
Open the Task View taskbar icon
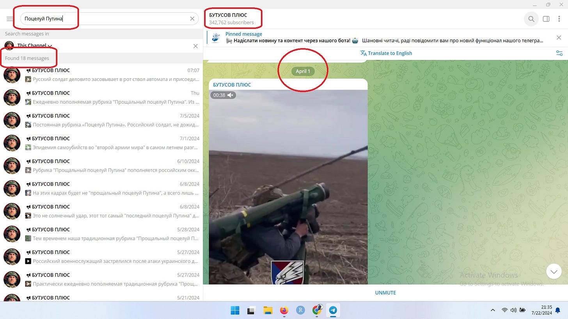(x=251, y=310)
